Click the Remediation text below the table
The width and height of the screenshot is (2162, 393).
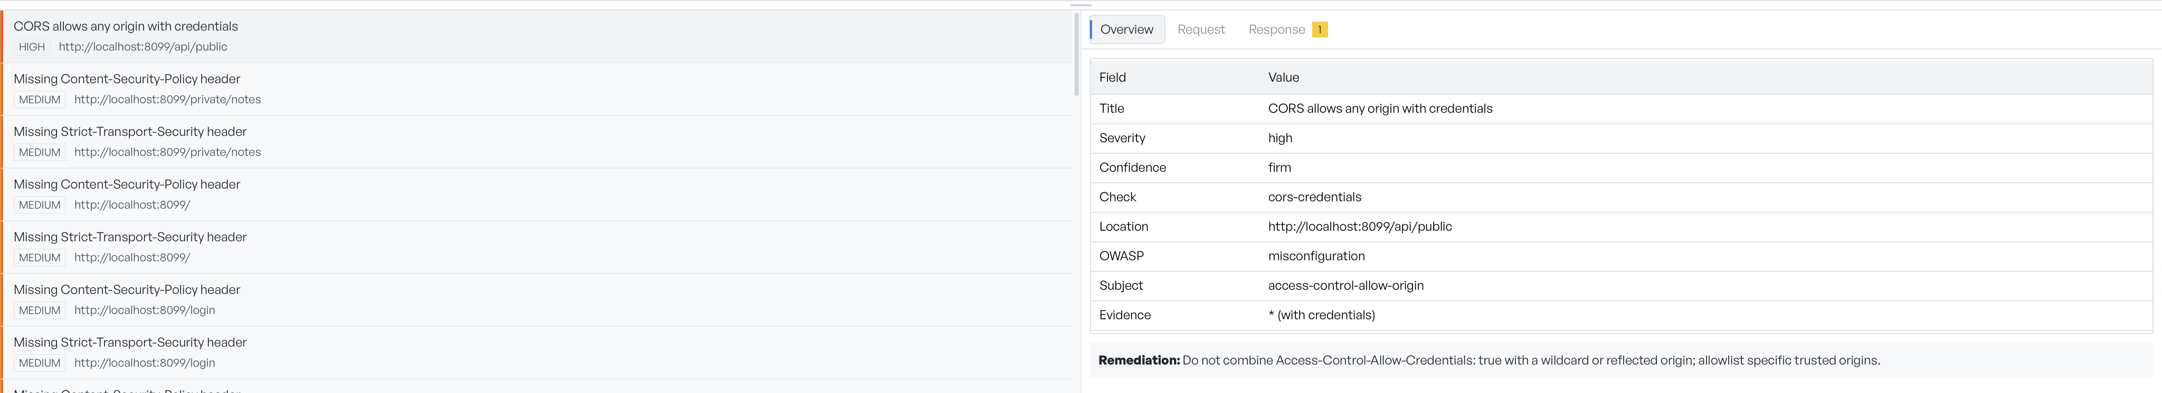click(1489, 360)
